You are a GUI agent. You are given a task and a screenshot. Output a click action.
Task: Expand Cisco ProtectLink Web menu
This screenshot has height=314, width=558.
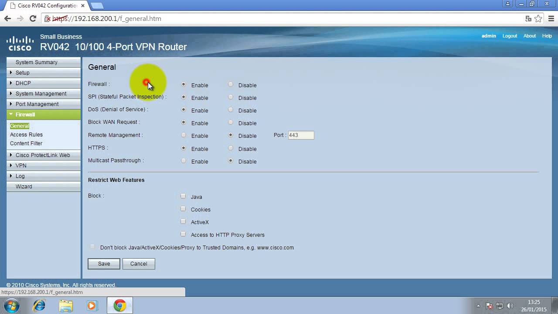click(44, 155)
